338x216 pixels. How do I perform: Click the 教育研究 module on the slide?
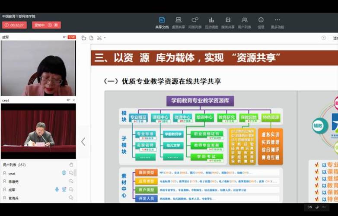click(x=226, y=118)
